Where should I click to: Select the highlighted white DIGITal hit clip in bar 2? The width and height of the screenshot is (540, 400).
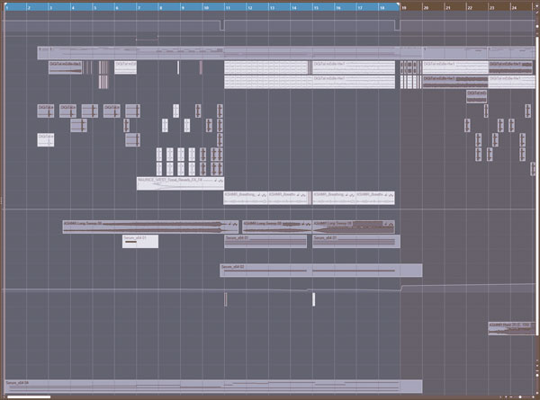46,140
